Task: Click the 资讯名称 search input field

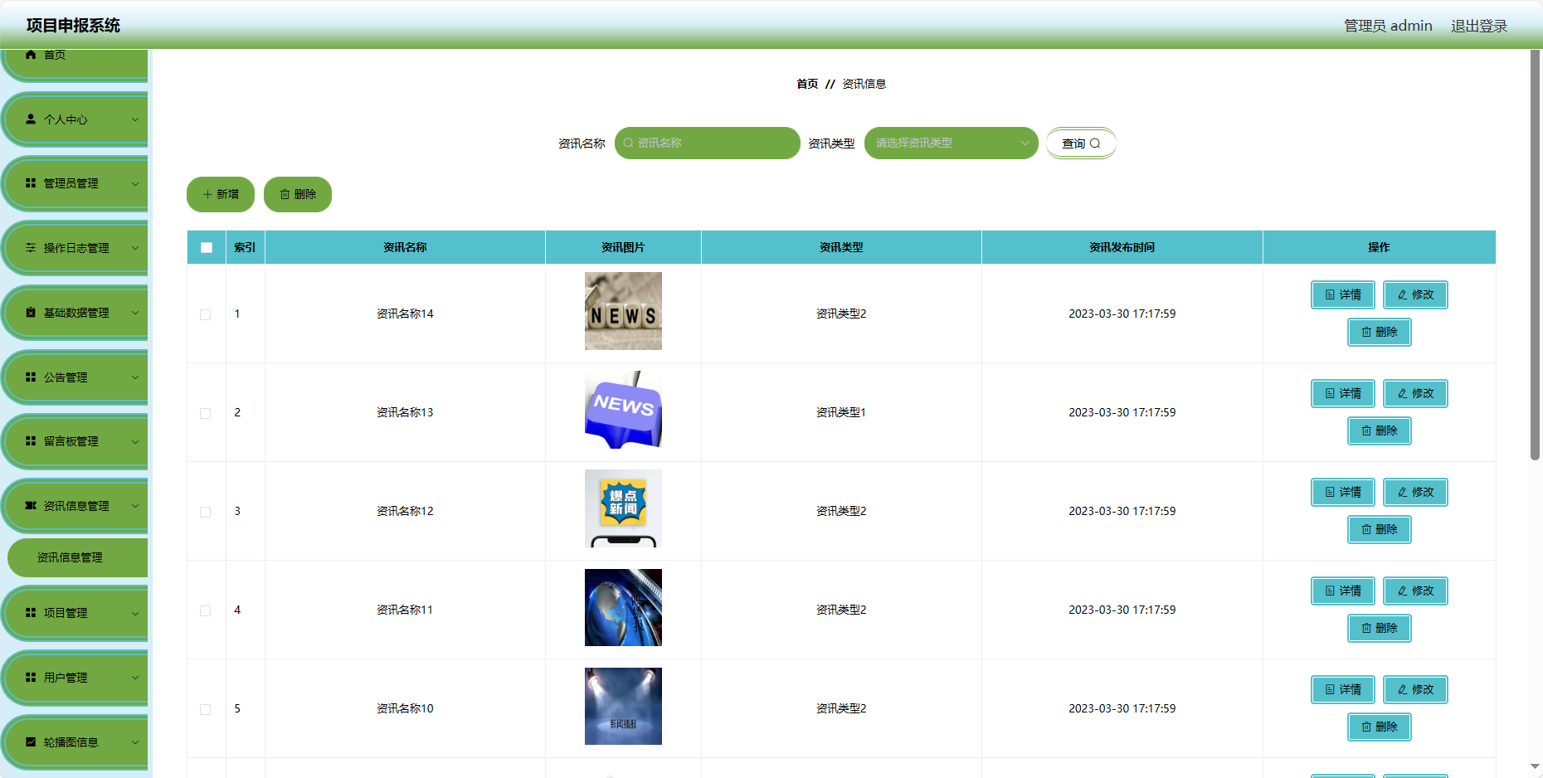Action: [708, 143]
